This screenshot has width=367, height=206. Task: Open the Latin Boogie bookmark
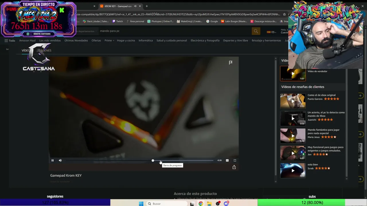click(x=234, y=21)
